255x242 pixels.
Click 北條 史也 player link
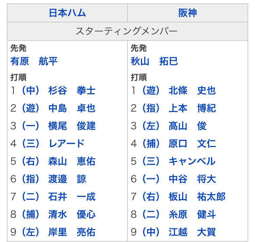click(192, 91)
